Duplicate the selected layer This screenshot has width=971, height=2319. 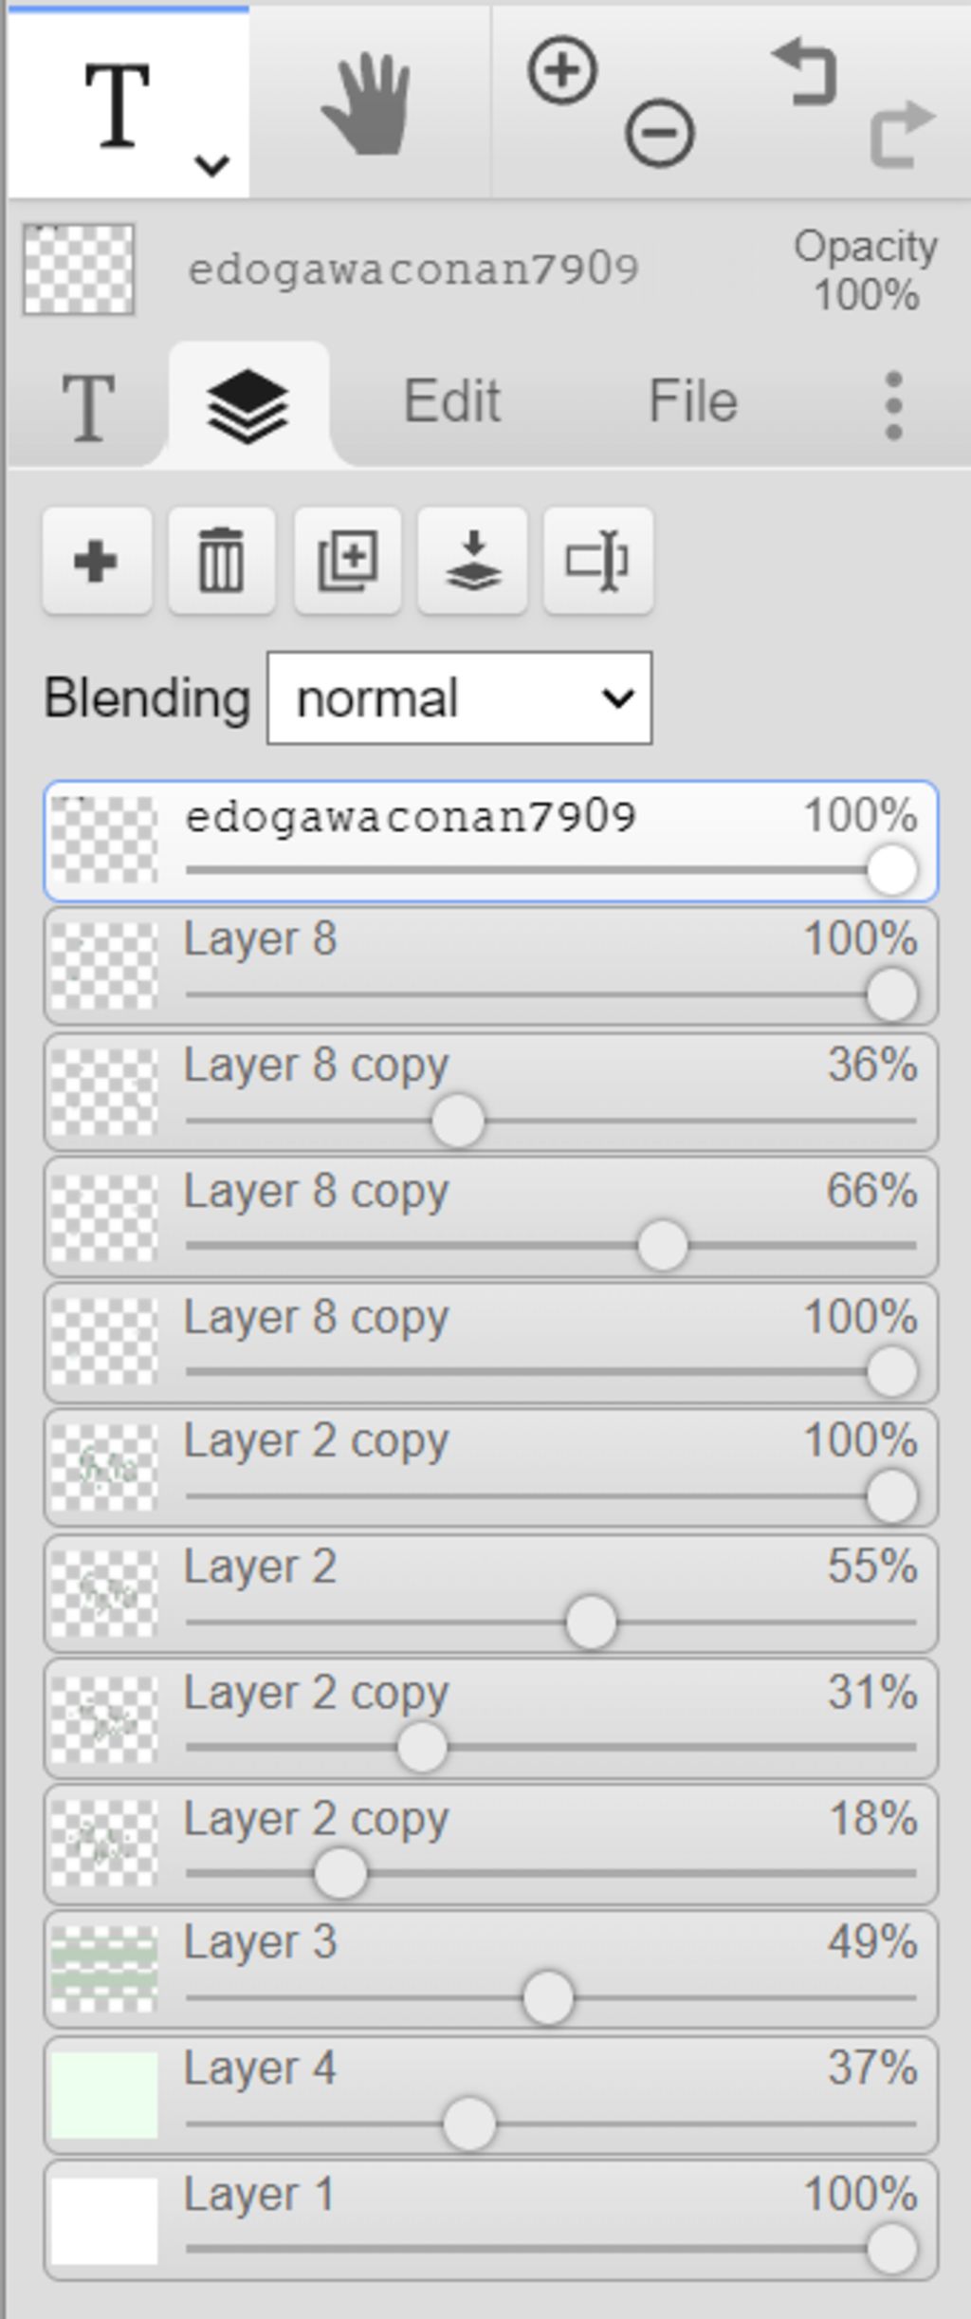click(347, 561)
